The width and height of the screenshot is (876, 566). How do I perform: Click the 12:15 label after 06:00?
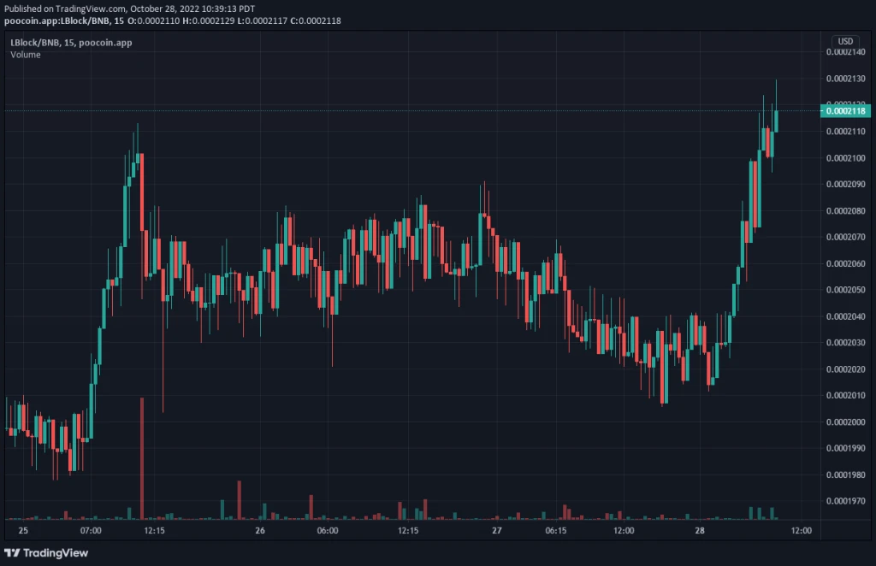(408, 530)
